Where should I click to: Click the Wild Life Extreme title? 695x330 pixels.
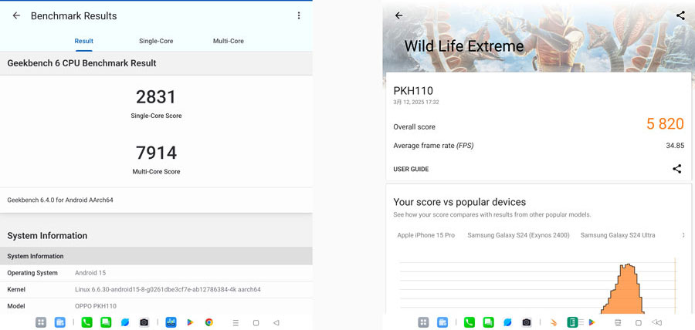tap(464, 46)
